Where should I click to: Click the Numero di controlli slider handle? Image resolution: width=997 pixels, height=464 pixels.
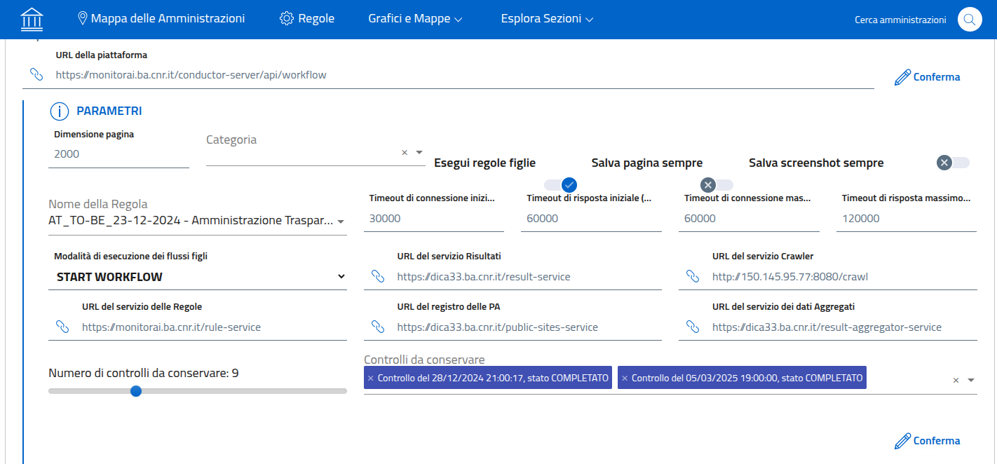[136, 391]
